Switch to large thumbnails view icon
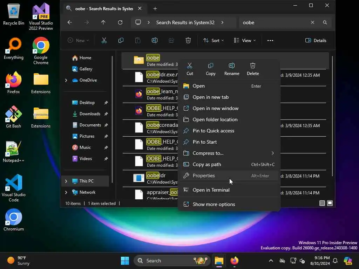 point(330,203)
